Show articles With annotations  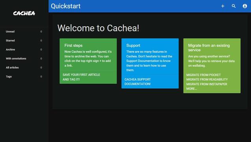pos(24,59)
